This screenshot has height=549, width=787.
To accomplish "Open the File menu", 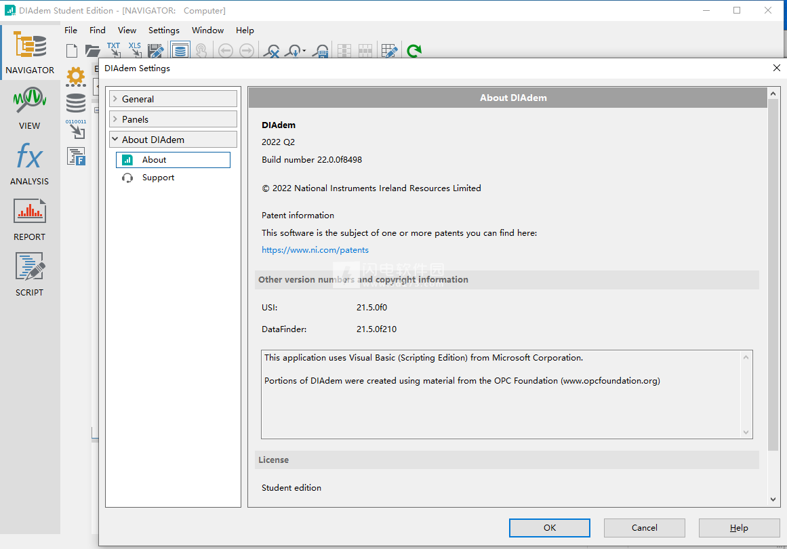I will pyautogui.click(x=70, y=30).
